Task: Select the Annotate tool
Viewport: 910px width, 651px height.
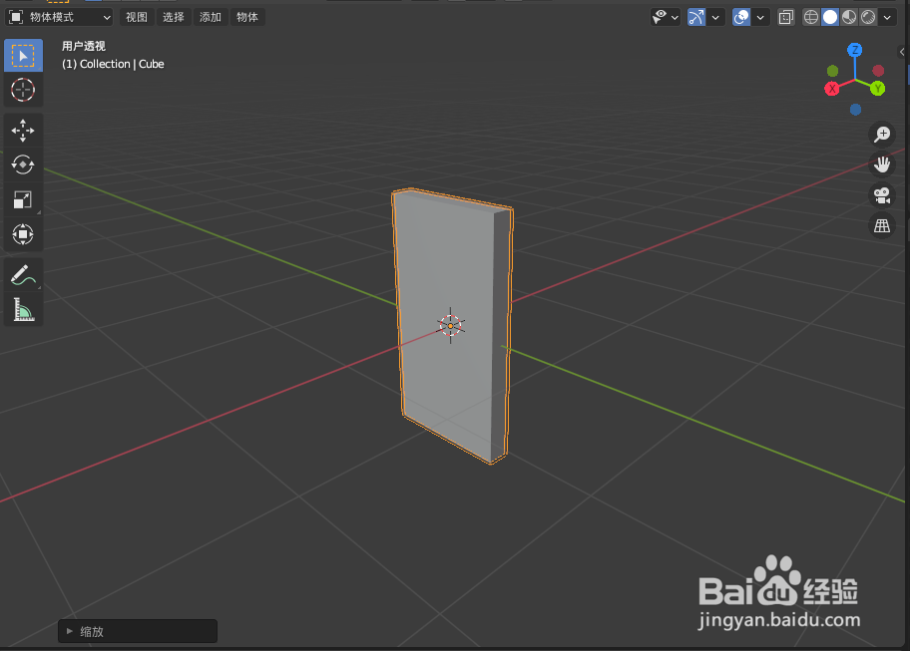Action: coord(23,274)
